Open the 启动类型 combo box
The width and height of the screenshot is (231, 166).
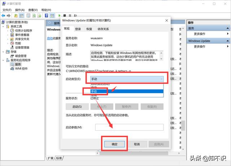coord(127,79)
